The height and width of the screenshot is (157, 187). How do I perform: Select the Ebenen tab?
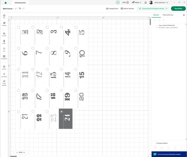pyautogui.click(x=156, y=15)
